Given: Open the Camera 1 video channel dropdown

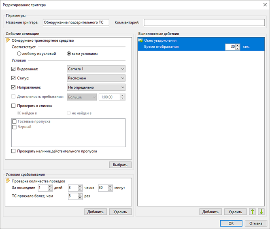Looking at the screenshot, I should pyautogui.click(x=96, y=69).
